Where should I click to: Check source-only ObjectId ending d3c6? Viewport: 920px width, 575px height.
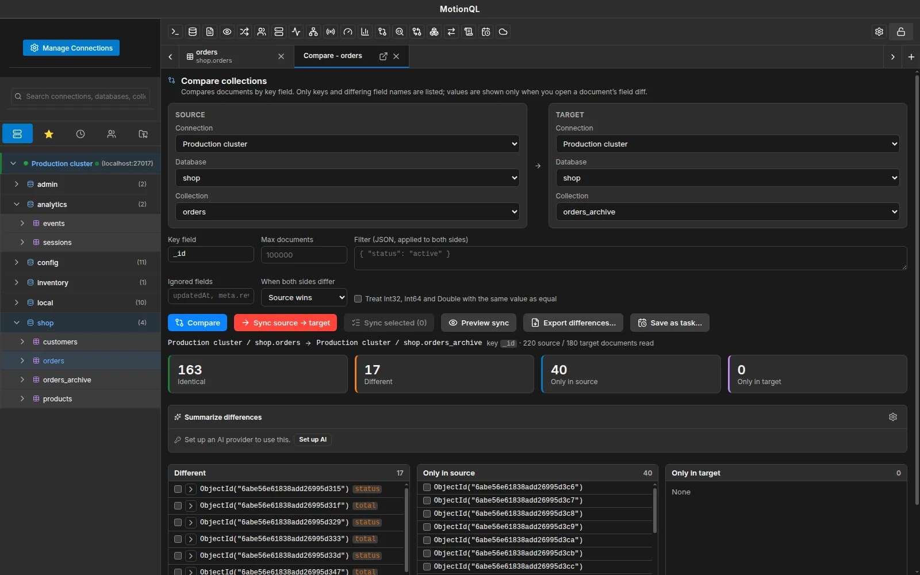tap(427, 487)
